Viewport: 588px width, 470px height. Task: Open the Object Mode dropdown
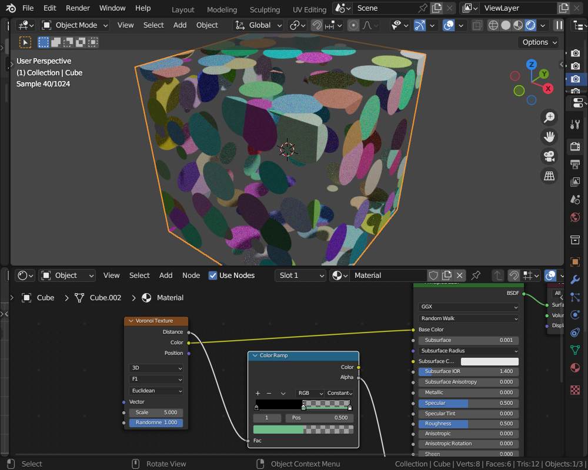pyautogui.click(x=74, y=25)
